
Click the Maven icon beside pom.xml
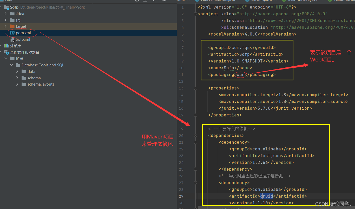pos(12,33)
